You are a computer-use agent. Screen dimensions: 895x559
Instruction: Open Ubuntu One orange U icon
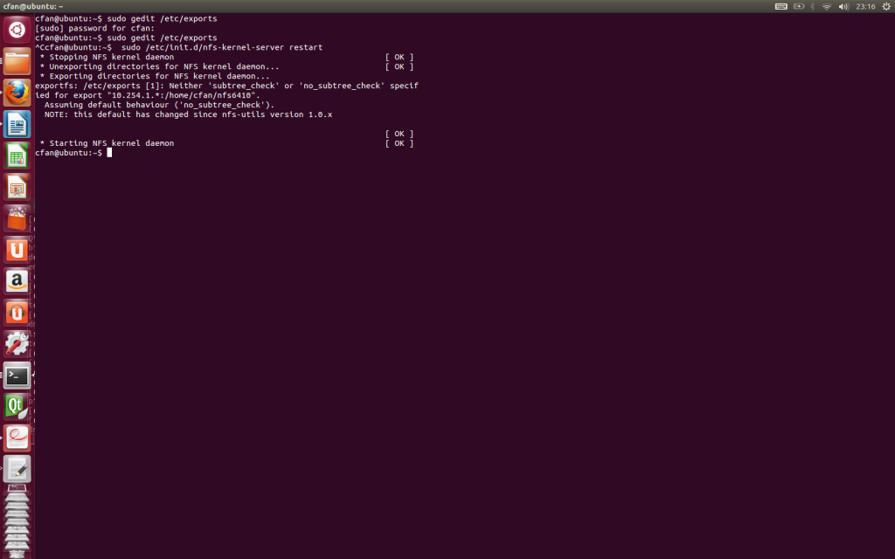(17, 250)
